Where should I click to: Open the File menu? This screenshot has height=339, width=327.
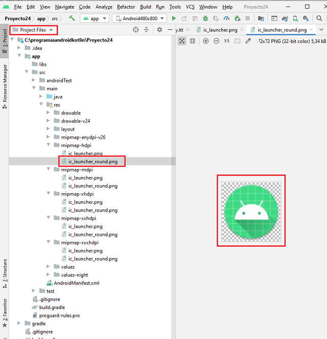click(18, 7)
